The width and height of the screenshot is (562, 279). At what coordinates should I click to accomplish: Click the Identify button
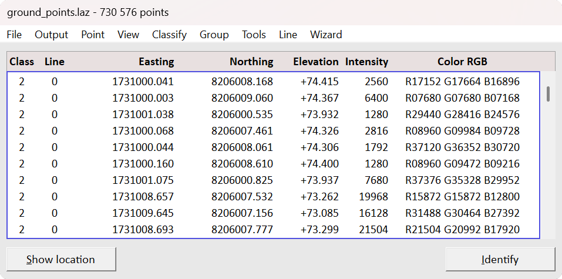[500, 259]
